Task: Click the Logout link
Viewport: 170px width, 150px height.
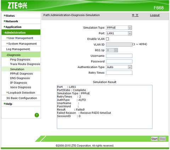Action: [155, 15]
